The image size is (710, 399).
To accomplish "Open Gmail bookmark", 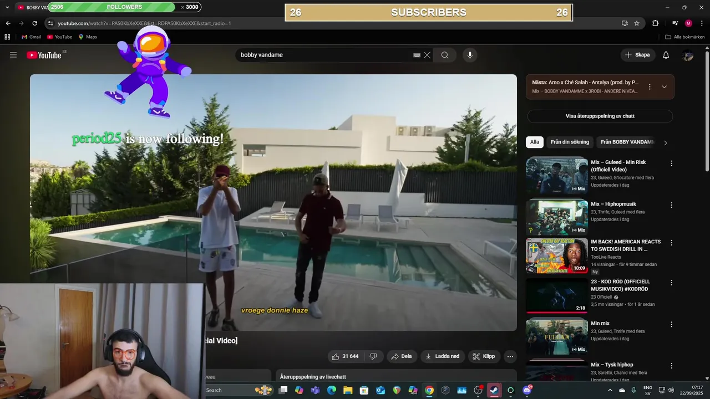I will (31, 37).
